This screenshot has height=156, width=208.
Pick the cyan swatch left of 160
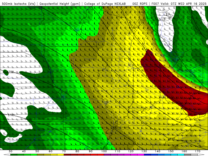181,155
